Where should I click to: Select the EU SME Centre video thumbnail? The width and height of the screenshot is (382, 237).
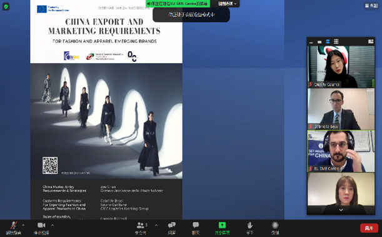pos(341,151)
